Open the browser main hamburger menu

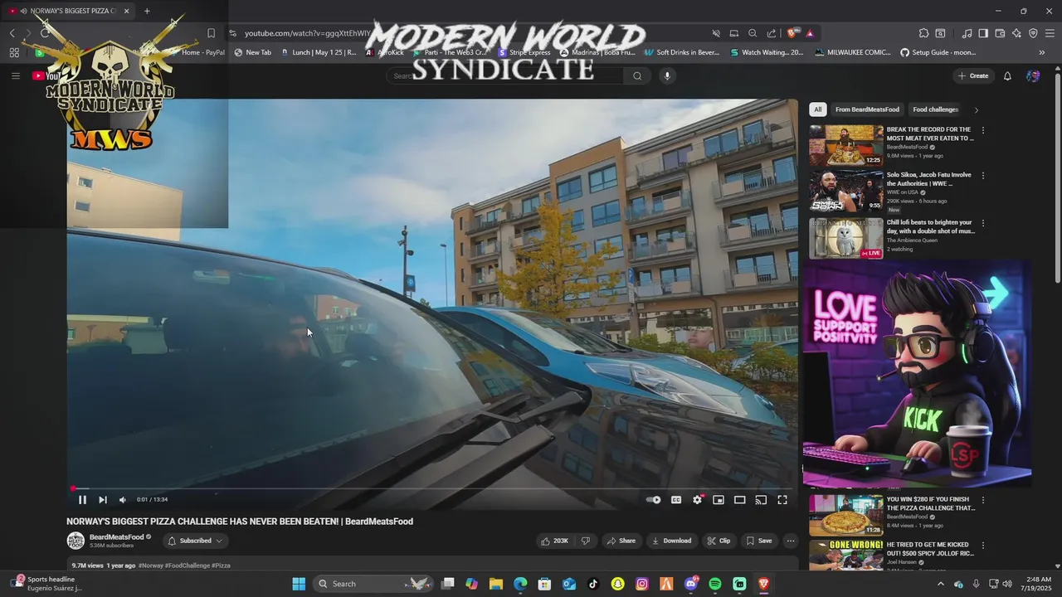point(1050,33)
